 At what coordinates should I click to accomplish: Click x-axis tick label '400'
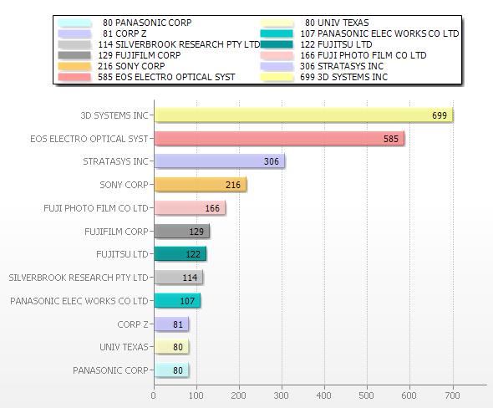tap(323, 395)
